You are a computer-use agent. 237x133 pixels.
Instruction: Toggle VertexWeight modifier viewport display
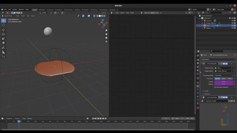point(224,64)
